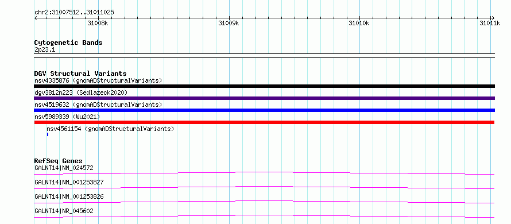Click the nsv5989339 (Wu2021) label
Viewport: 511px width, 224px height.
[x=67, y=117]
